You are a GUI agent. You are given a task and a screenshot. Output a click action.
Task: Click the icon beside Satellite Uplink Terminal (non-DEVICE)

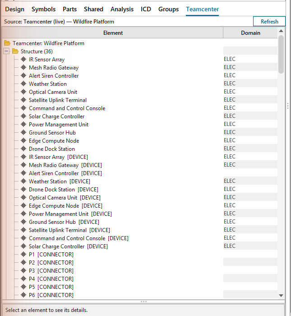(x=23, y=100)
